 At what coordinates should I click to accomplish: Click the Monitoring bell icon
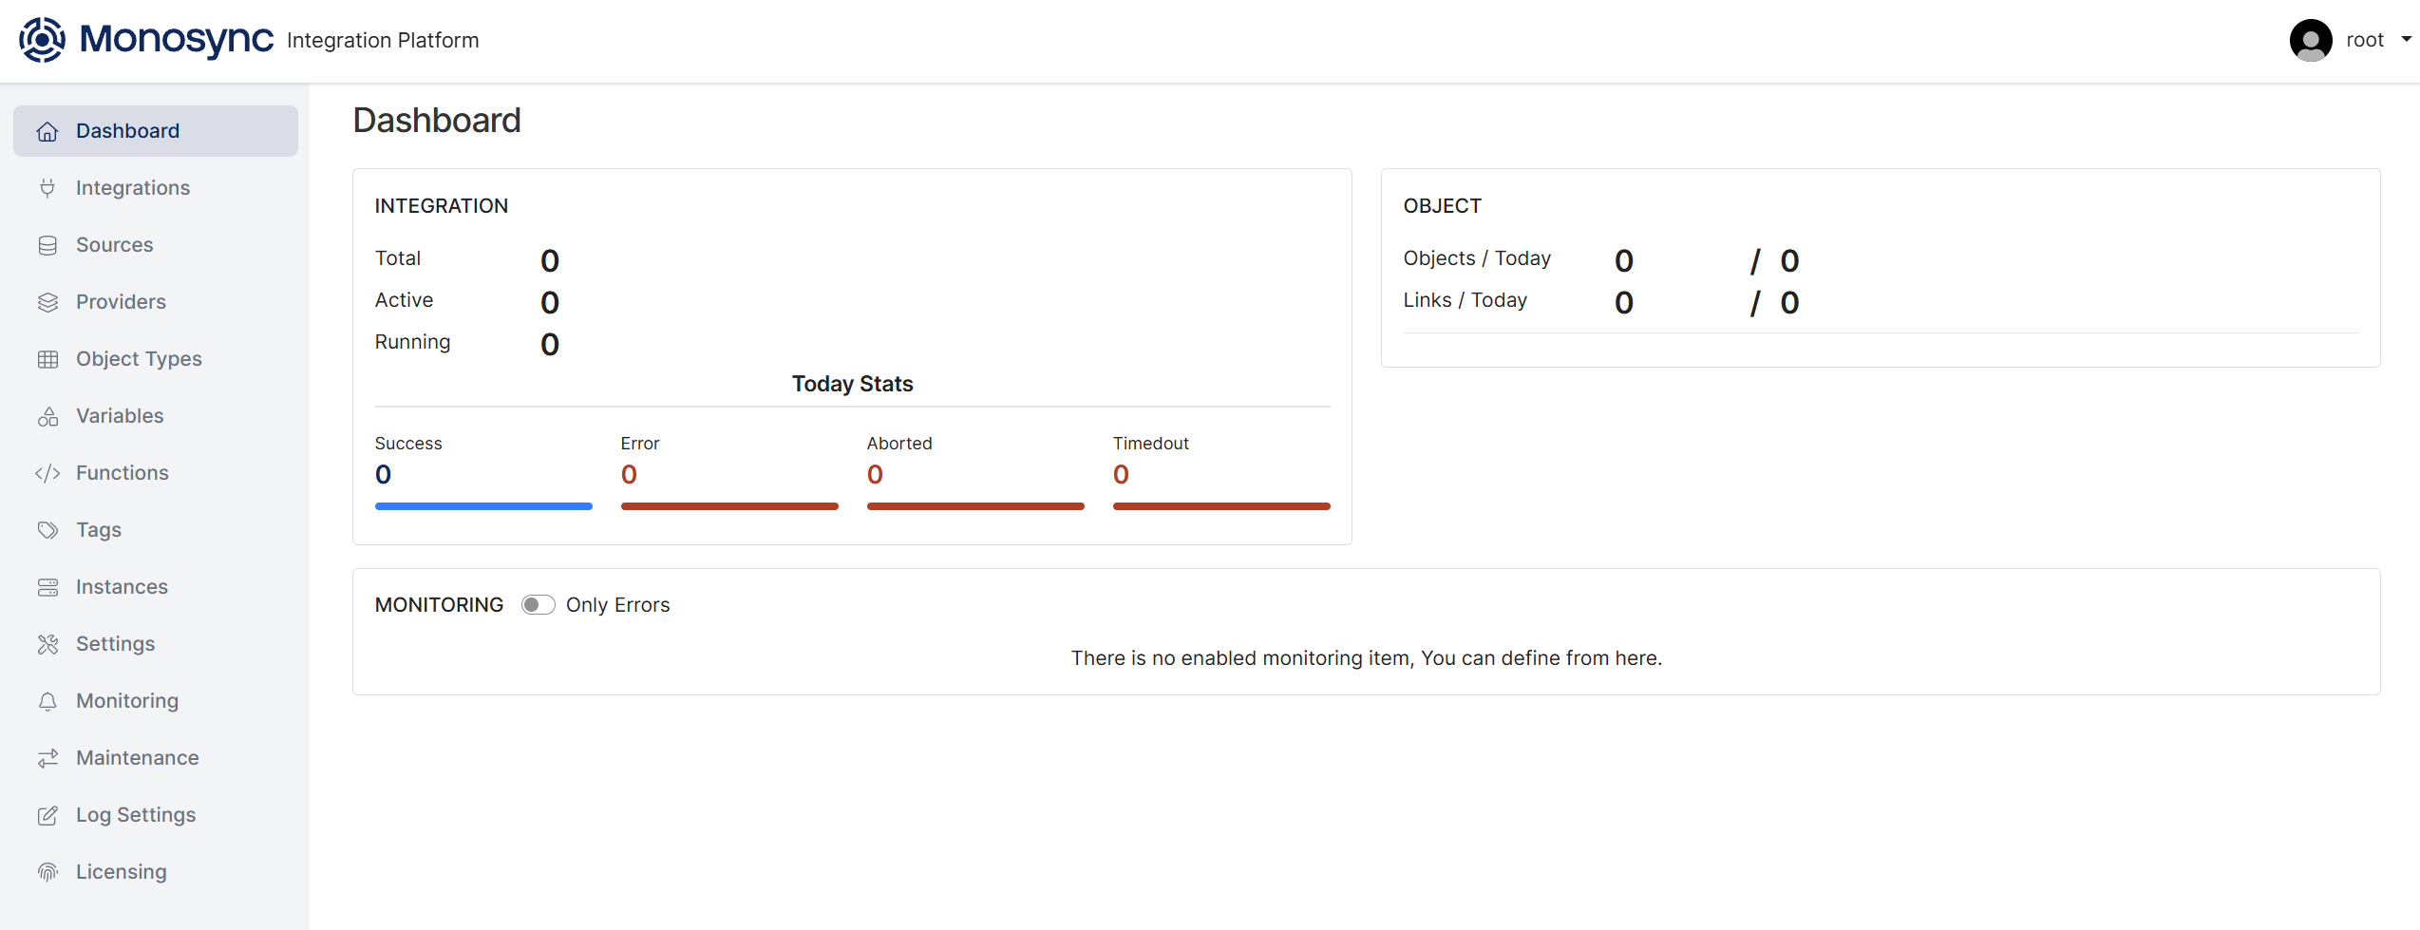tap(47, 701)
